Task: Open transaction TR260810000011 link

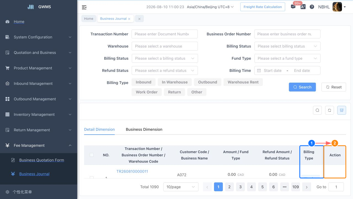Action: [132, 171]
